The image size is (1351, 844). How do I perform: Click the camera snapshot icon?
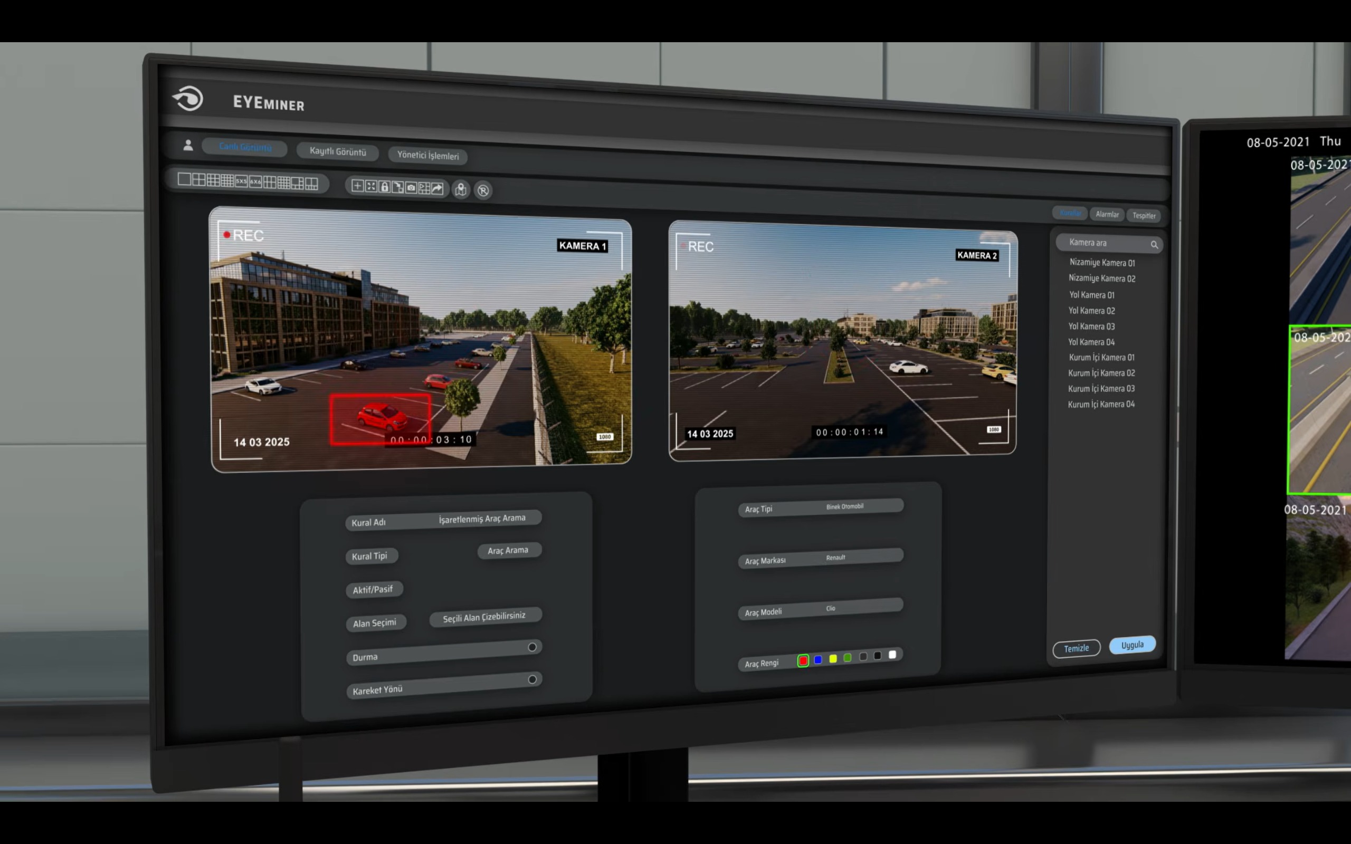tap(411, 188)
